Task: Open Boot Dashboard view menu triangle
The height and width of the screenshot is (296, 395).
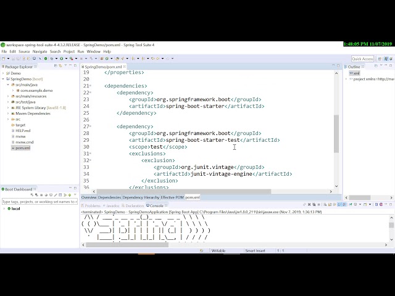Action: [75, 195]
